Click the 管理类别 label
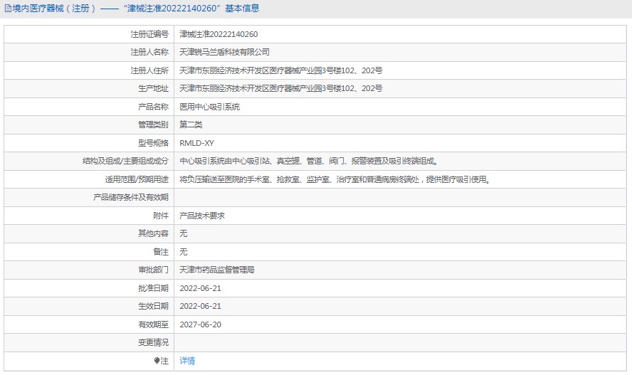The width and height of the screenshot is (632, 375). (x=153, y=125)
